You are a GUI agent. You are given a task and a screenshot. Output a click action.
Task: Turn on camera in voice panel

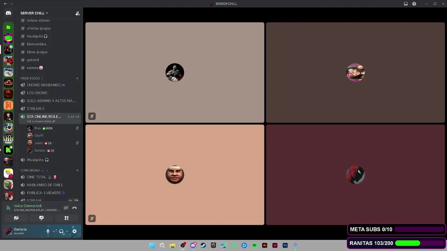(x=16, y=218)
